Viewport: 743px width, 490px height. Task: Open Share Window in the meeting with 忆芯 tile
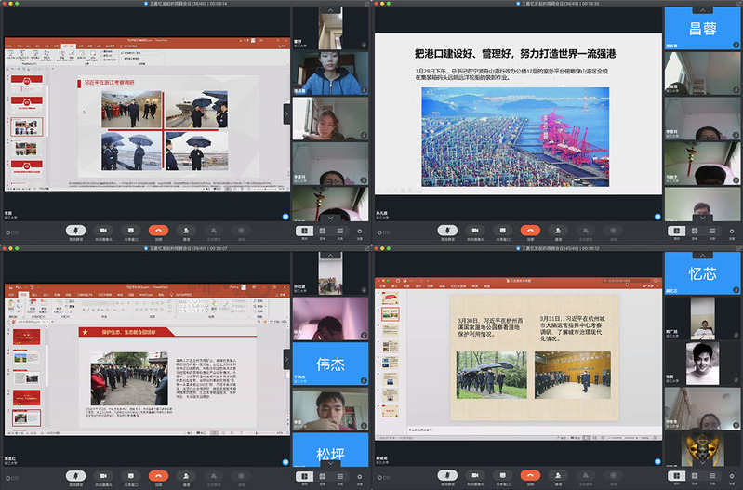[x=503, y=474]
